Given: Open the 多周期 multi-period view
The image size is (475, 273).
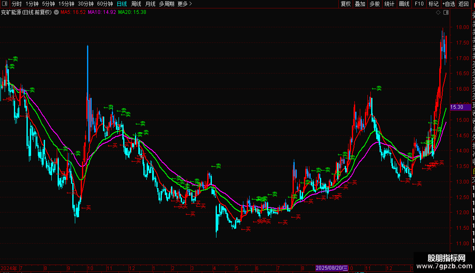Looking at the screenshot, I should pos(166,4).
